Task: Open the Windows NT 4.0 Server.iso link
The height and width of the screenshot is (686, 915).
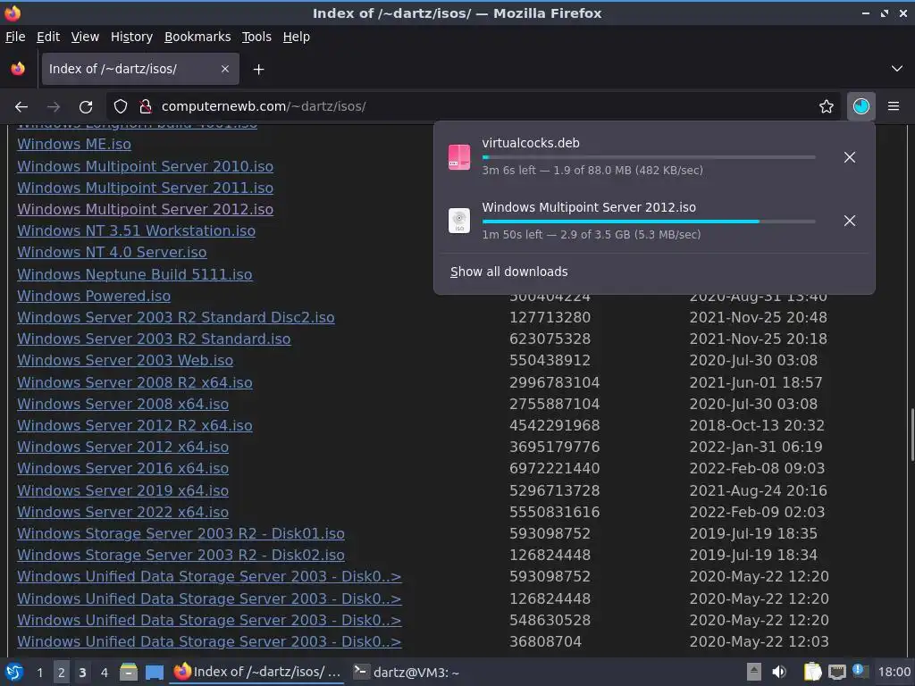Action: (x=112, y=252)
